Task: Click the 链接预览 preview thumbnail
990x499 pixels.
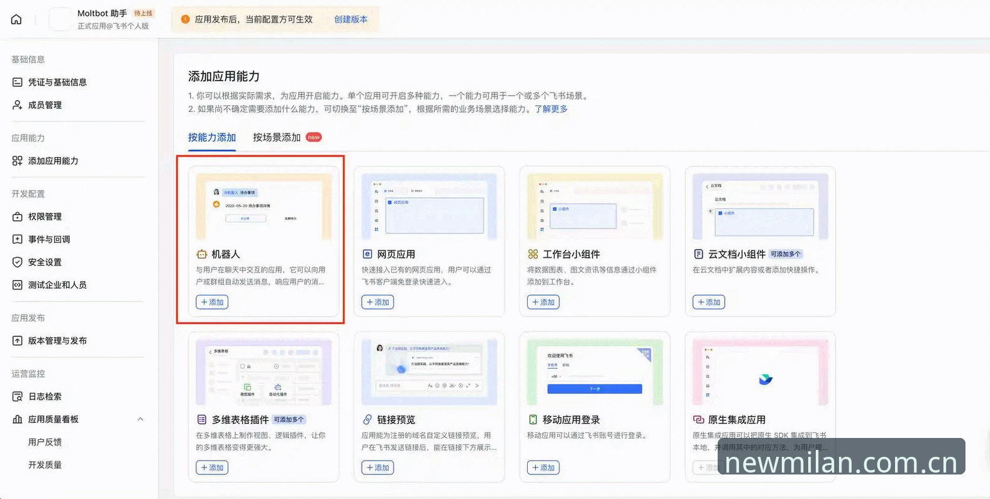Action: coord(429,373)
